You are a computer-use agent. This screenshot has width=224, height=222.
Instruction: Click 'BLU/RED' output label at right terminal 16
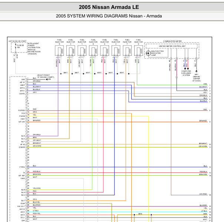tap(204, 205)
